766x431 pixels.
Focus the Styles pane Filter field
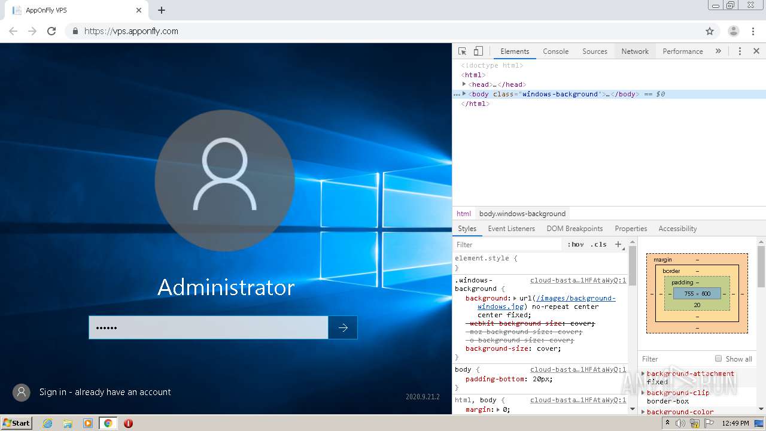pyautogui.click(x=509, y=244)
